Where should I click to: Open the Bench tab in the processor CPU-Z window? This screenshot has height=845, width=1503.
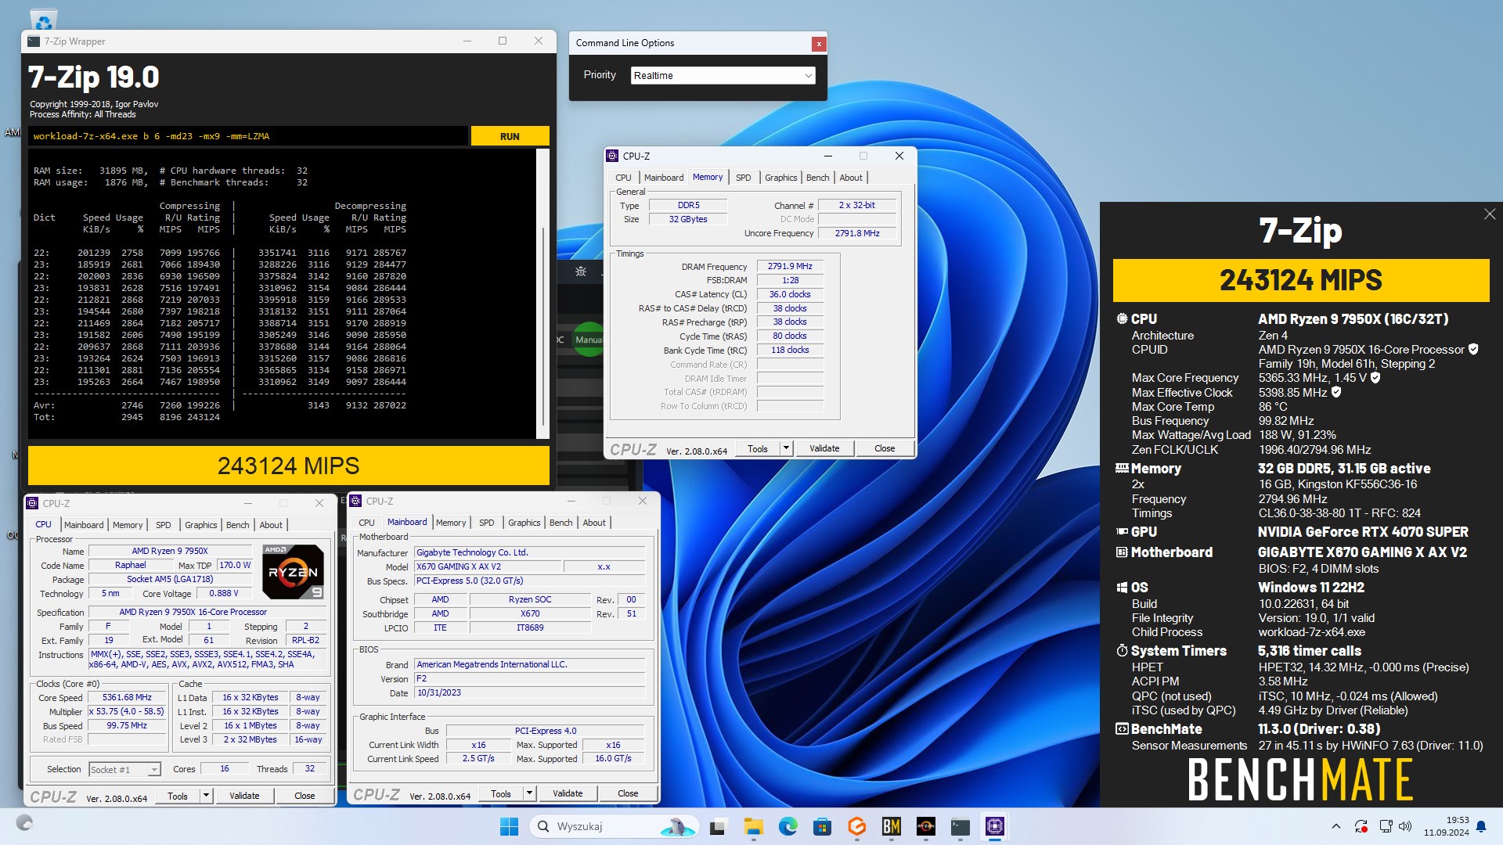pos(237,525)
